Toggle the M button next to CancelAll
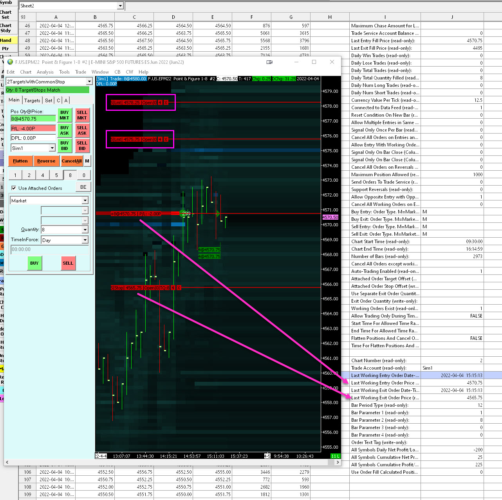 click(87, 161)
